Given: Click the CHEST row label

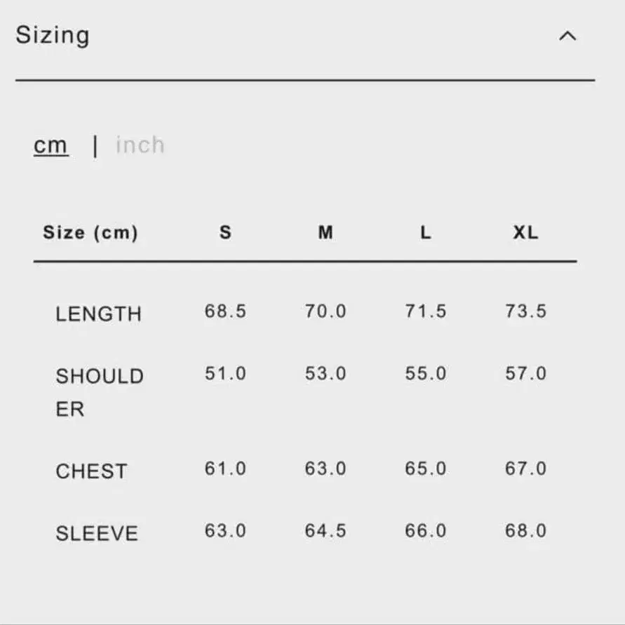Looking at the screenshot, I should 91,471.
